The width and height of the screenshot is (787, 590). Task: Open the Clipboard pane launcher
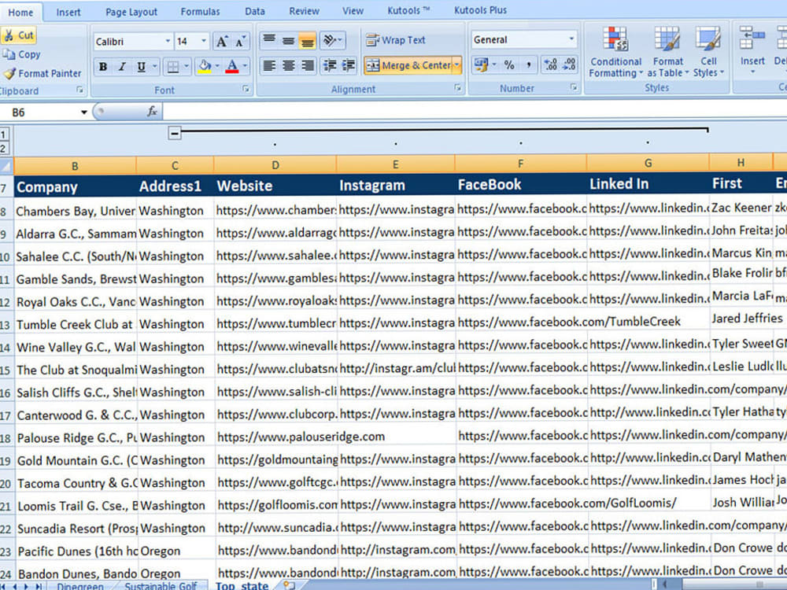click(79, 90)
